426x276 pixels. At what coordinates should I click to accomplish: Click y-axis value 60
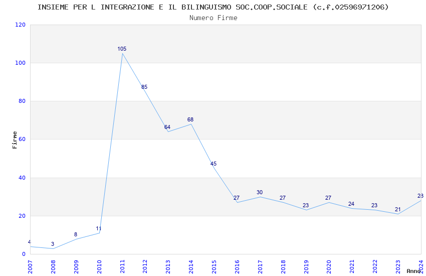tap(22, 140)
